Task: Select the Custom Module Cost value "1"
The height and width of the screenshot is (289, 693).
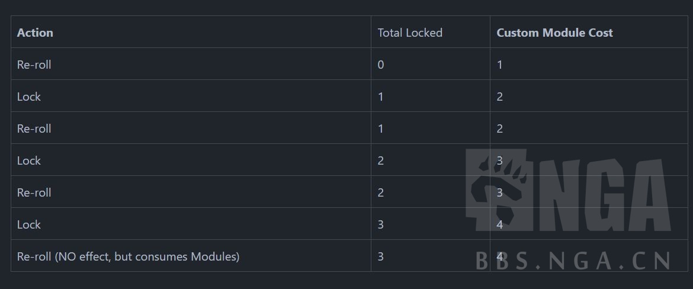Action: [500, 65]
